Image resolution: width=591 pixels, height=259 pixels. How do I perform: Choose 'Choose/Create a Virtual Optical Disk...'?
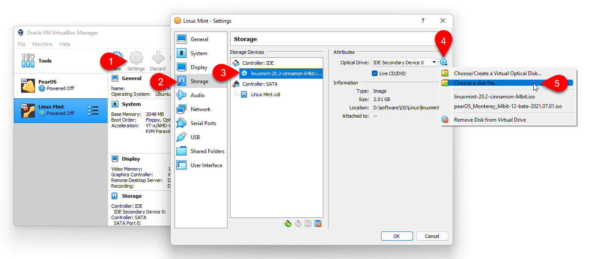507,73
